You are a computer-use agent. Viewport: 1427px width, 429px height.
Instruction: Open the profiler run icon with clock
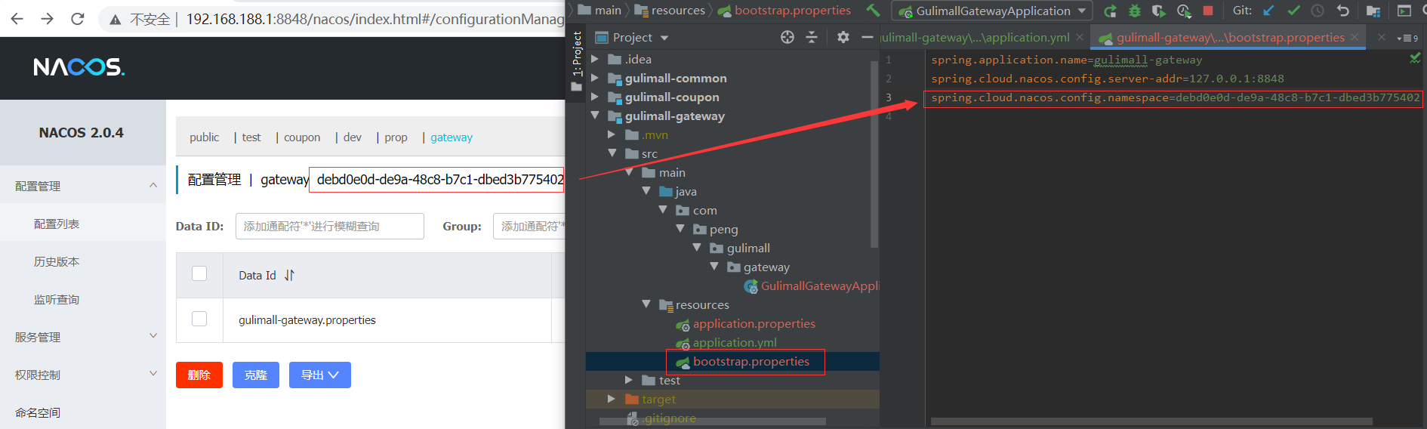[x=1183, y=11]
